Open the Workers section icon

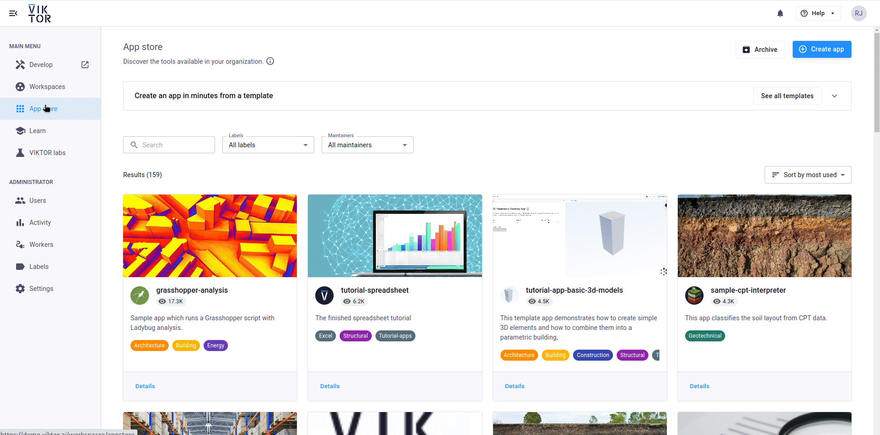tap(20, 244)
